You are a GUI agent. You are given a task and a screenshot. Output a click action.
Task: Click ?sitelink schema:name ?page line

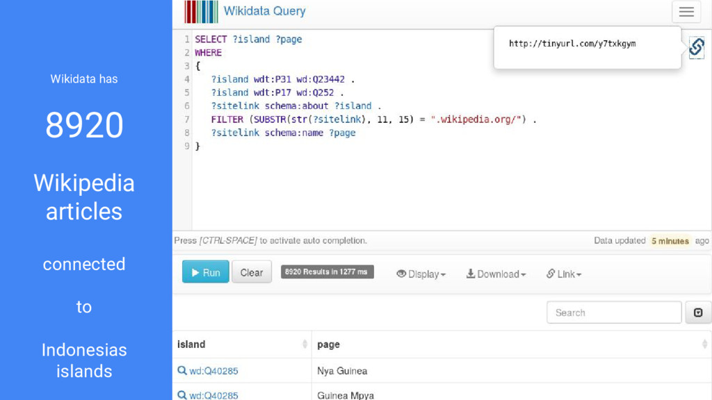tap(283, 133)
